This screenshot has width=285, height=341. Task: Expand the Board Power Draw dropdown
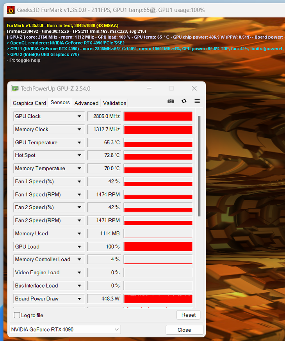click(80, 299)
